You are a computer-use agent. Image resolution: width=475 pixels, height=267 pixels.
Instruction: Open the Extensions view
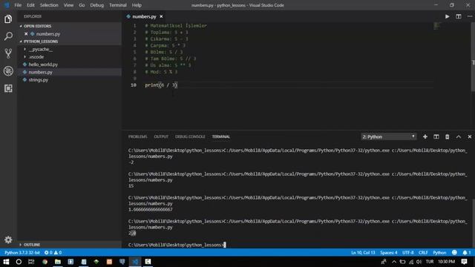(8, 88)
